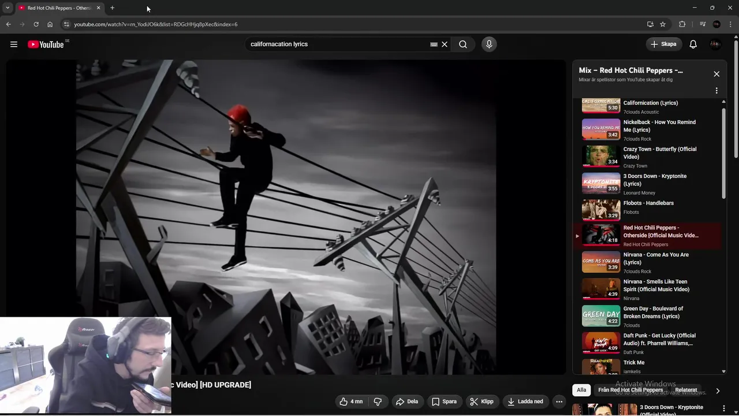The height and width of the screenshot is (416, 739).
Task: Click the Mix - Red Hot Chili Peppers title
Action: [x=630, y=70]
